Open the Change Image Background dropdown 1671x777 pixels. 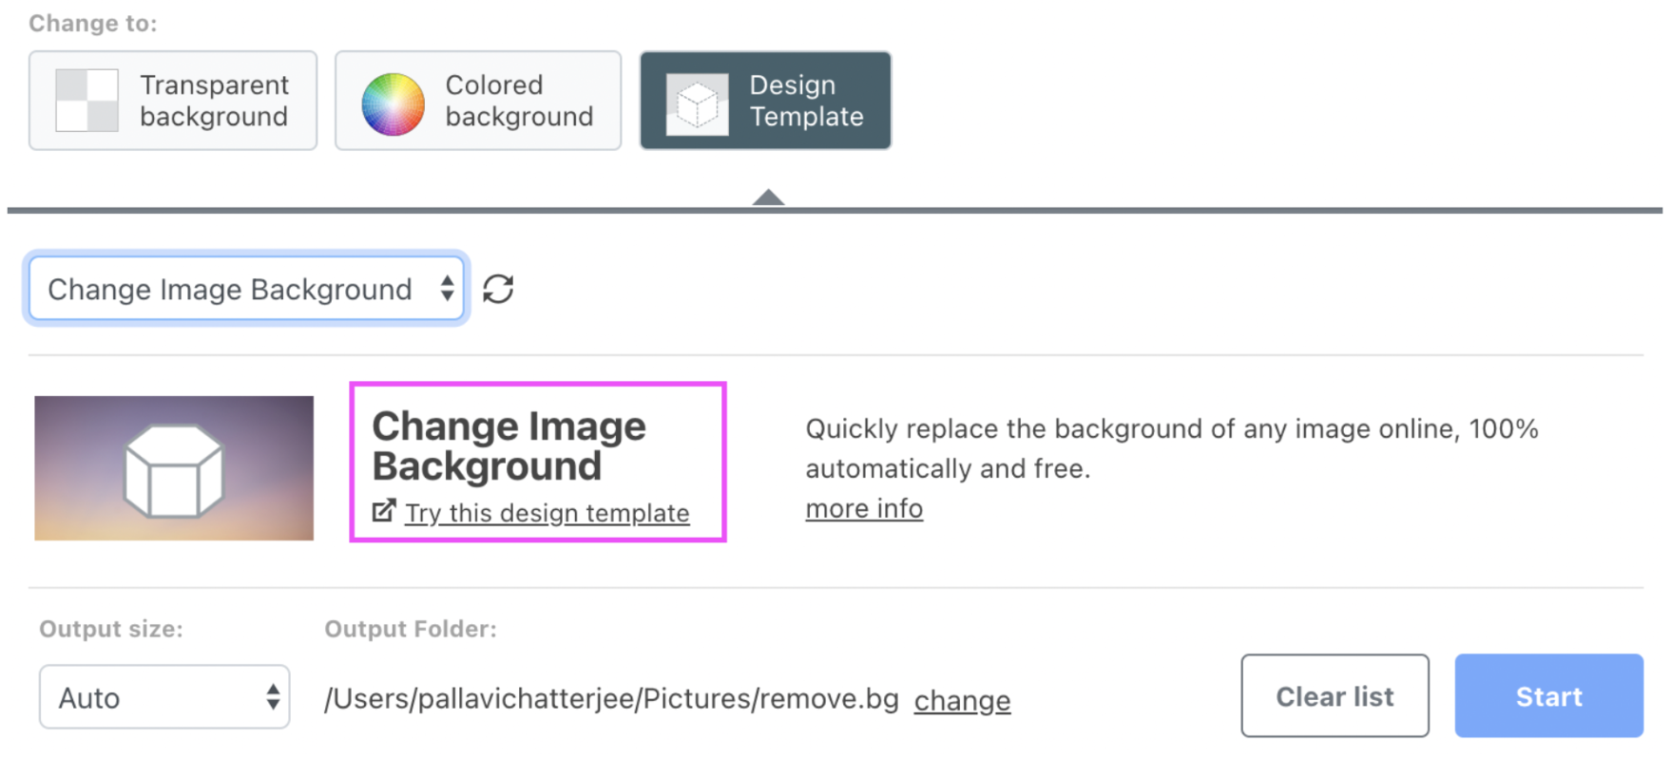tap(246, 289)
